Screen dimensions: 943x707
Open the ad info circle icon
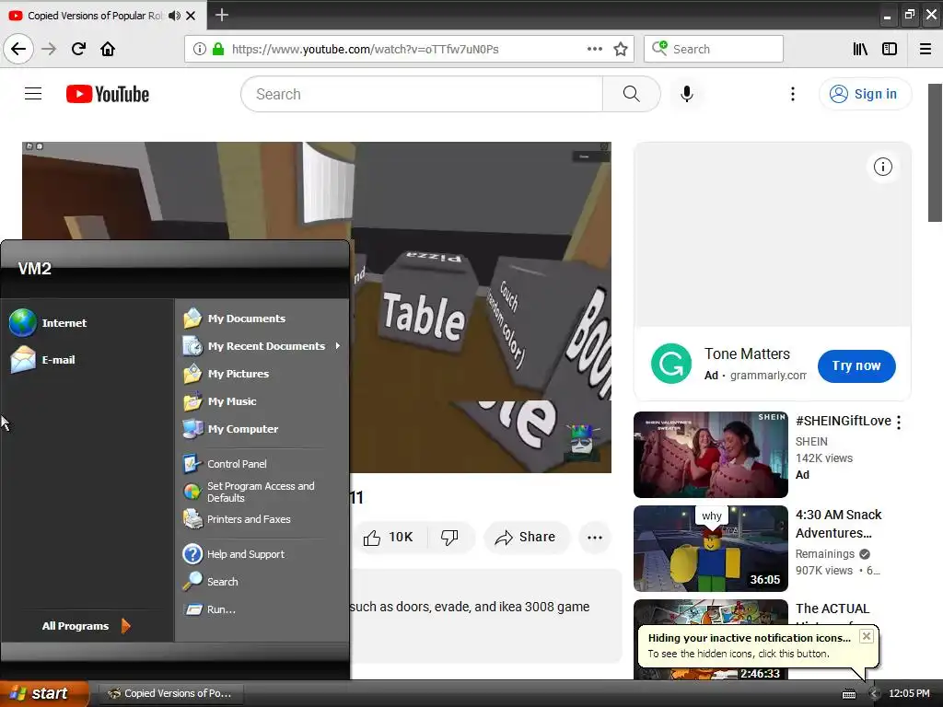[x=883, y=167]
